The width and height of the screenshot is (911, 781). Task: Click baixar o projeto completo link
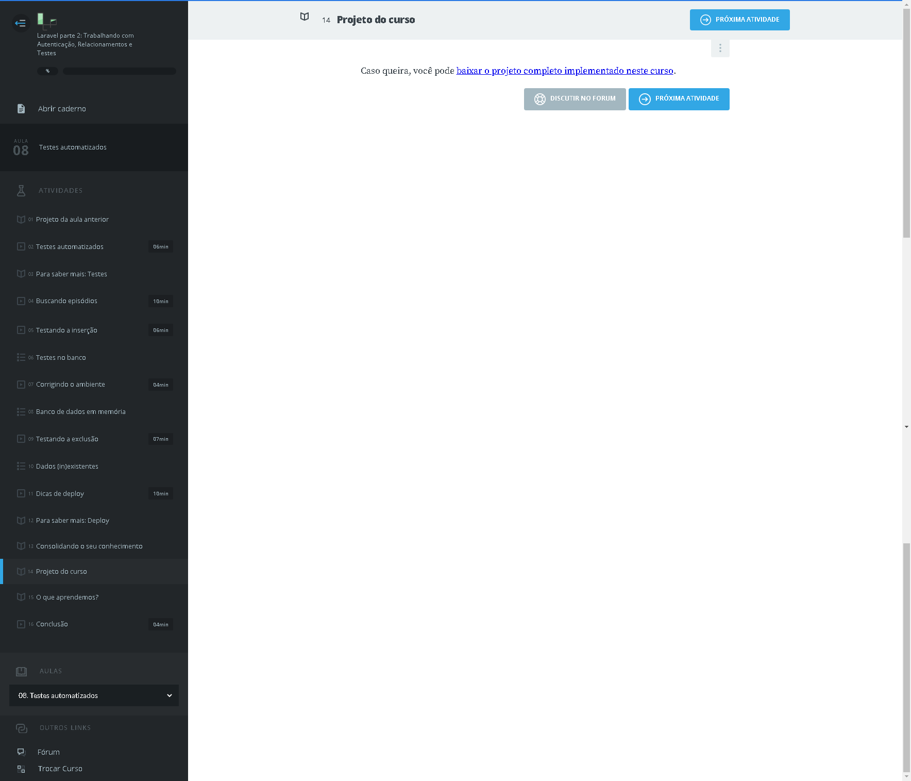(565, 71)
